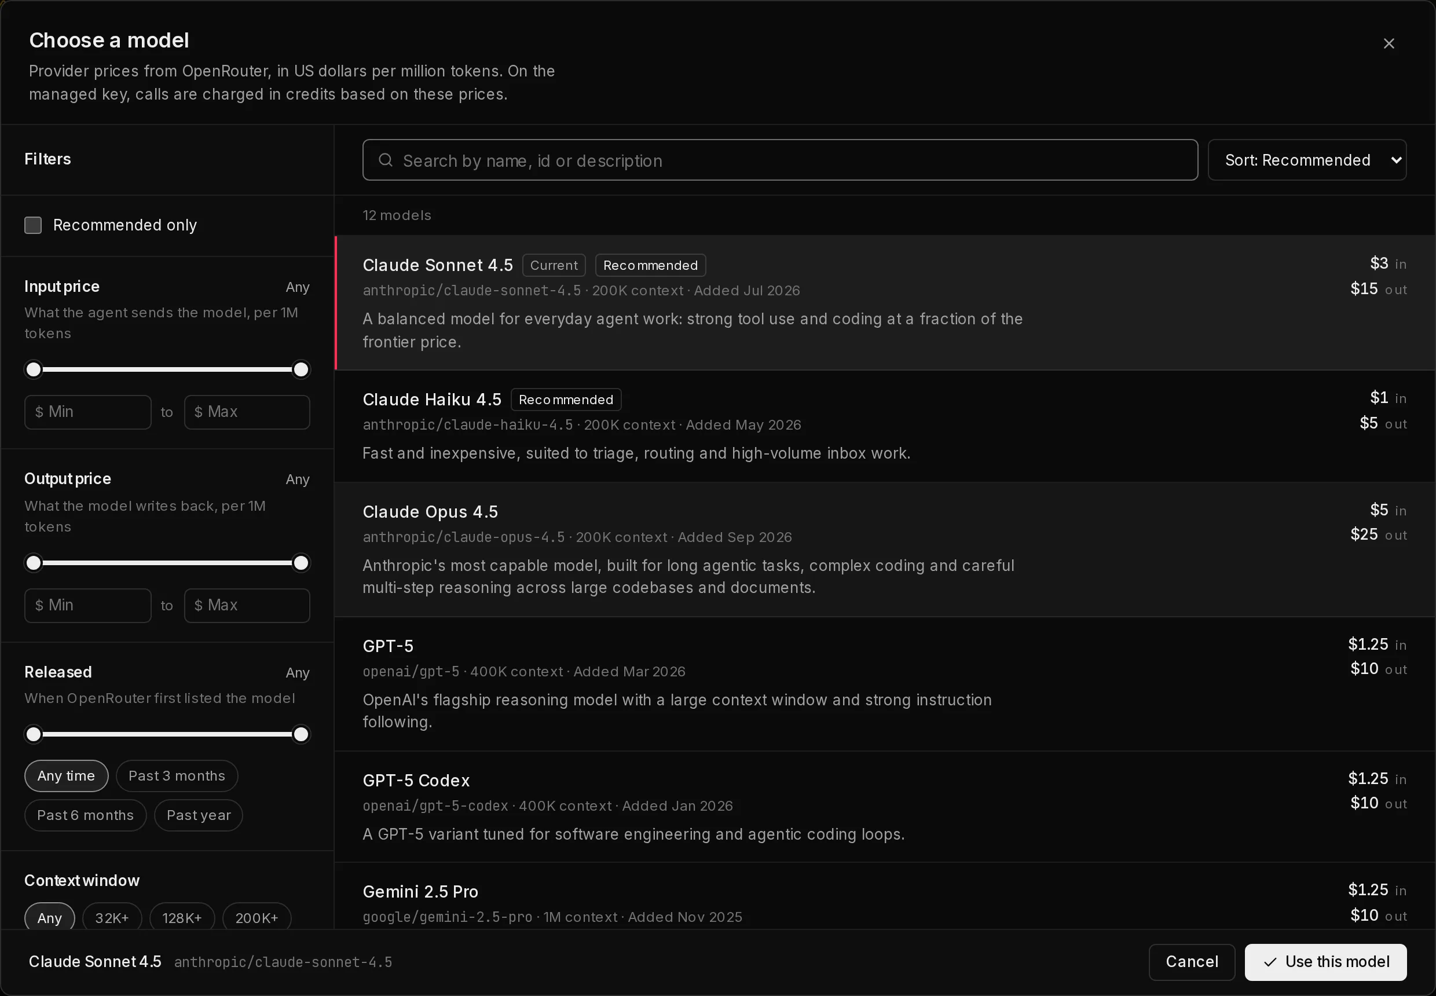Select the Past 3 months chip

click(177, 776)
